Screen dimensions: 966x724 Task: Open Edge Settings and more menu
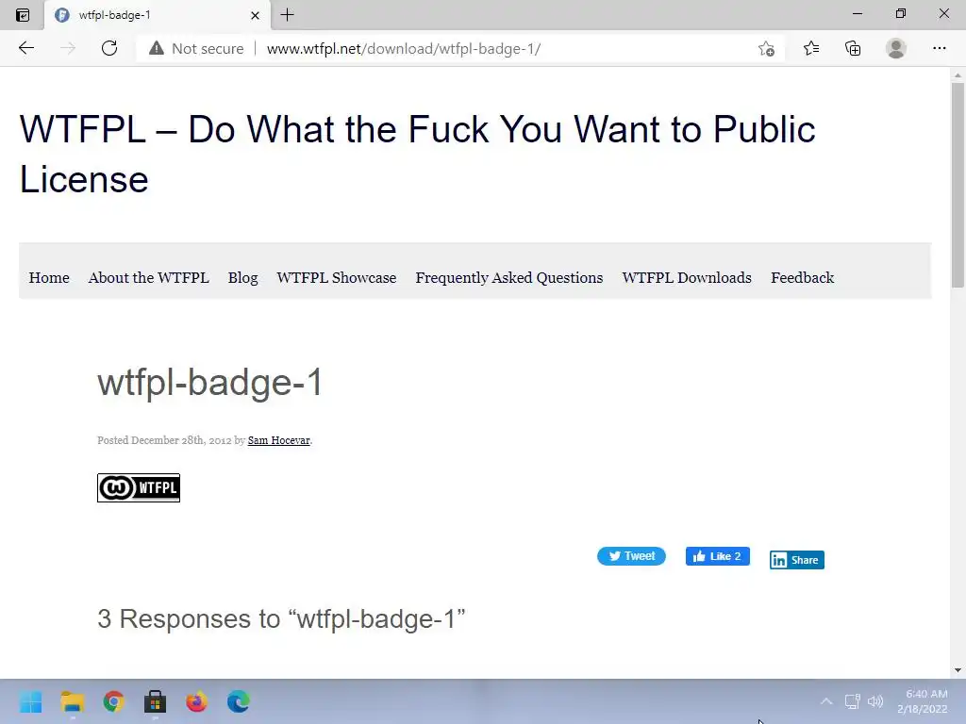(x=939, y=48)
